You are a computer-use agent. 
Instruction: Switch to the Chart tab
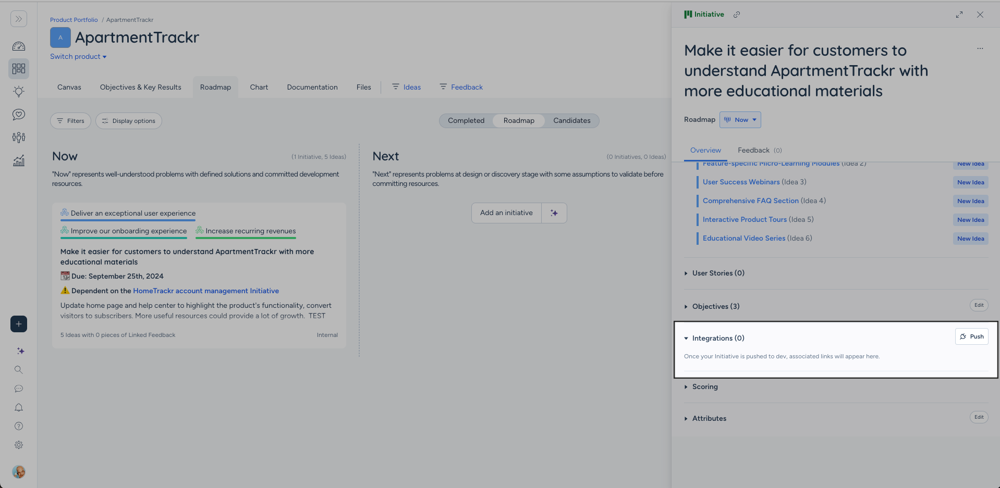click(259, 87)
